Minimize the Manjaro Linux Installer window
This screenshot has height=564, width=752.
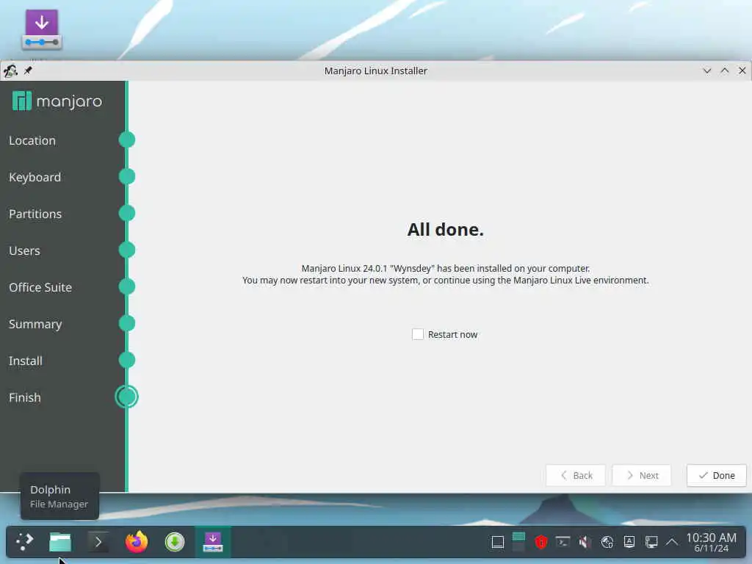click(x=707, y=70)
